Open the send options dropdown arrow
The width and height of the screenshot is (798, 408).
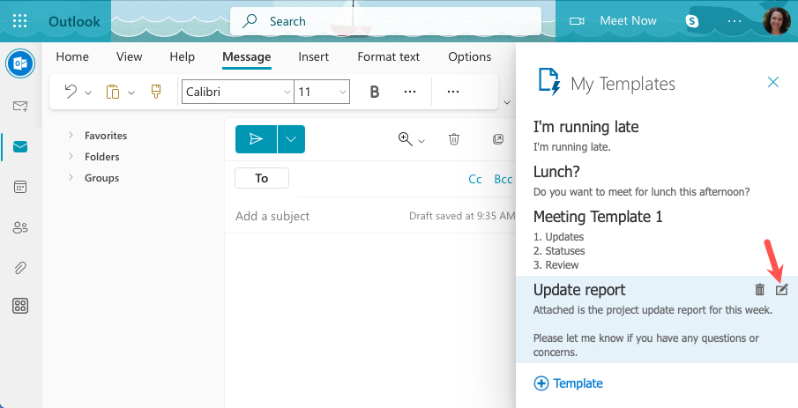pyautogui.click(x=292, y=139)
